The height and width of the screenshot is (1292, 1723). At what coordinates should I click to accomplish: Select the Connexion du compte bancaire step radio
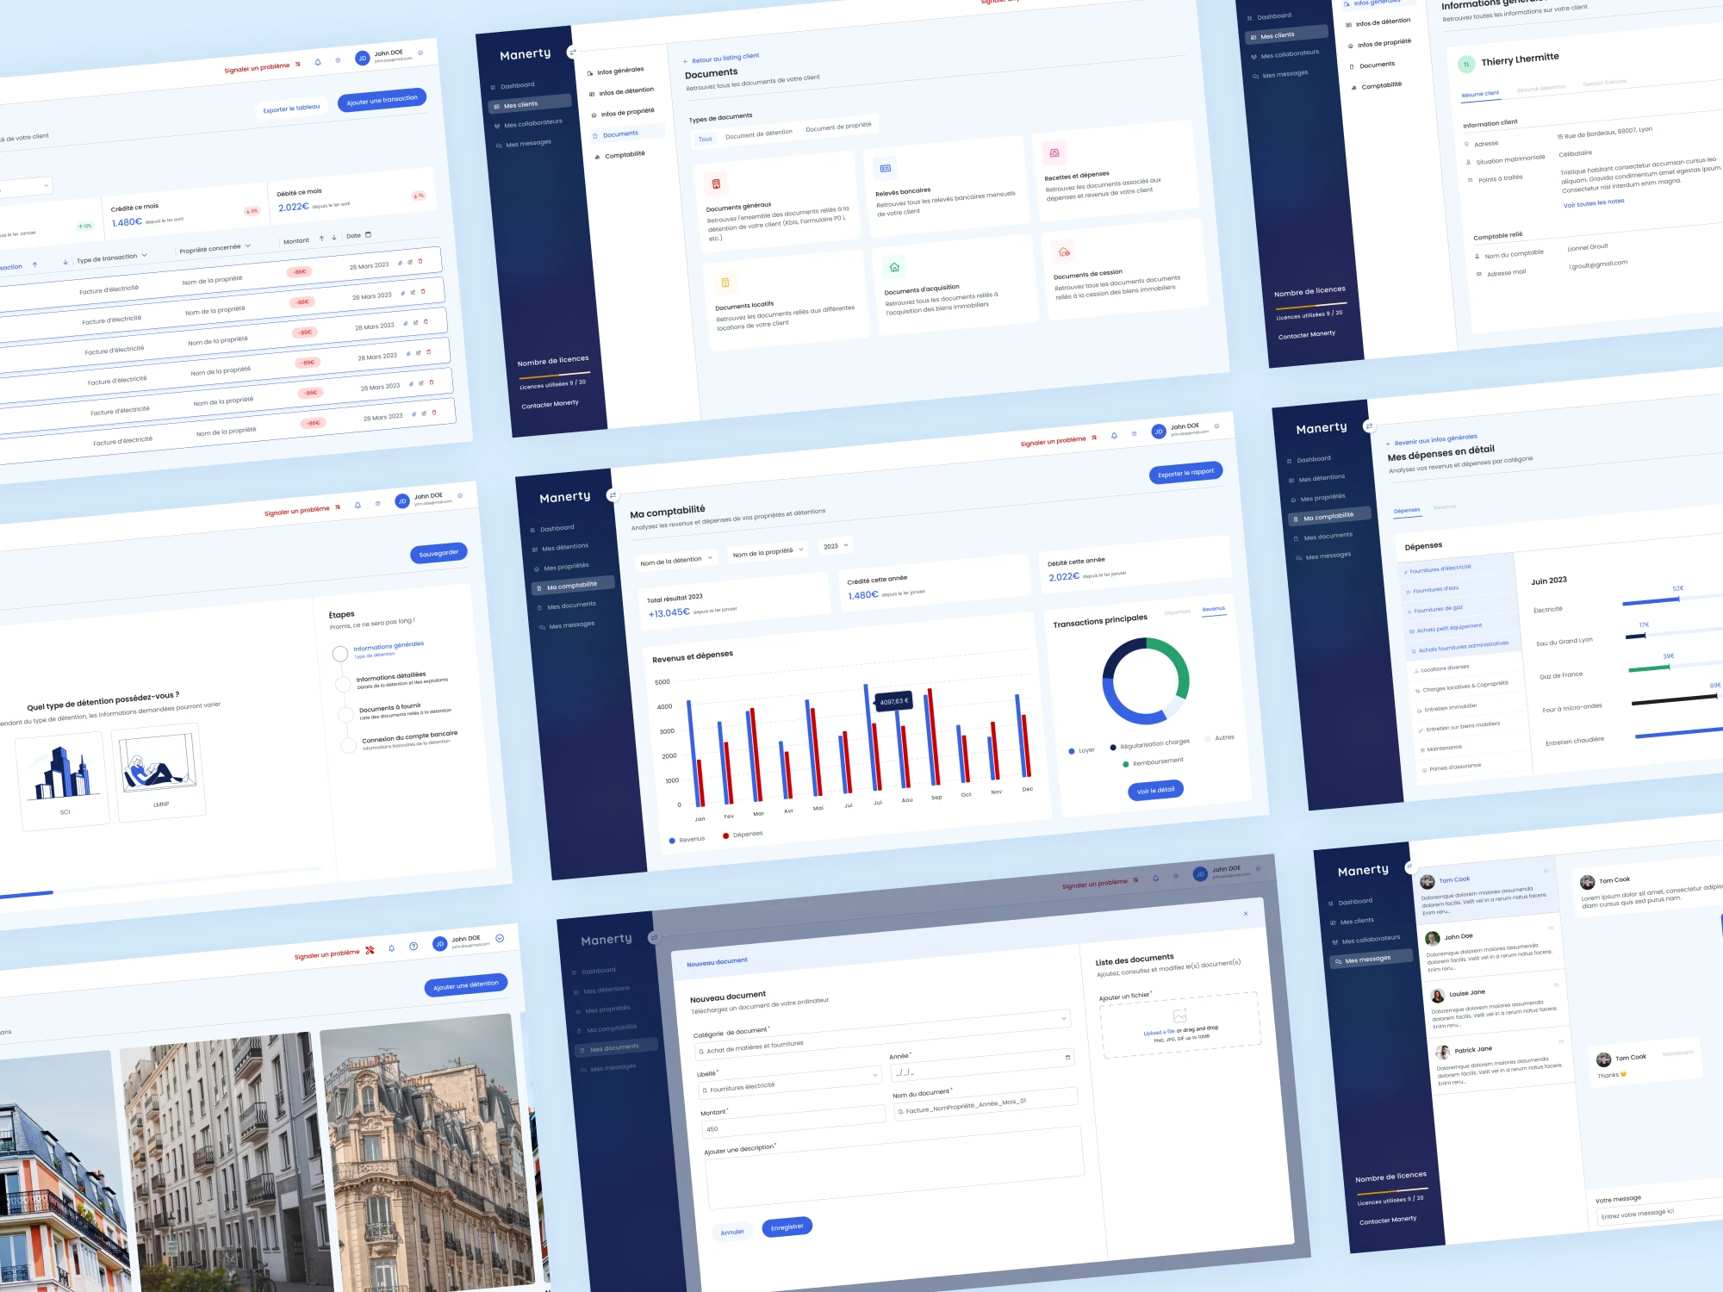348,745
